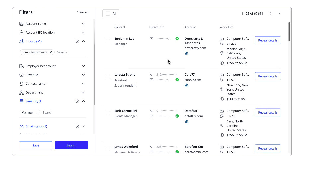Click Clear all filters link

pos(82,12)
